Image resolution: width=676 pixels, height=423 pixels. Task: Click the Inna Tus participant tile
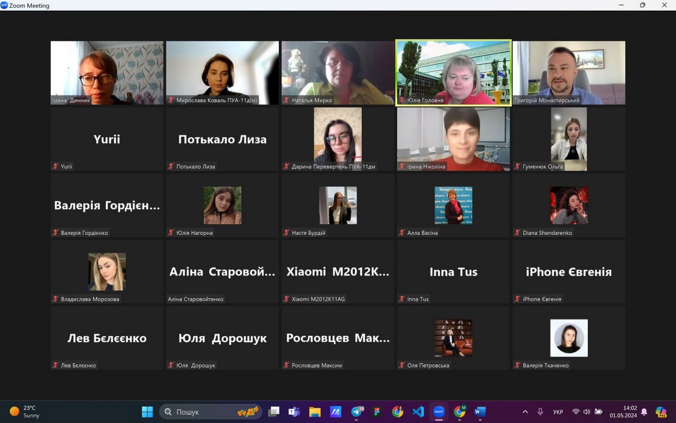point(453,272)
